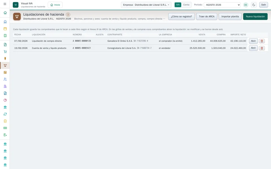Click the brown hacienda page header icon
This screenshot has height=169, width=271.
pyautogui.click(x=17, y=17)
